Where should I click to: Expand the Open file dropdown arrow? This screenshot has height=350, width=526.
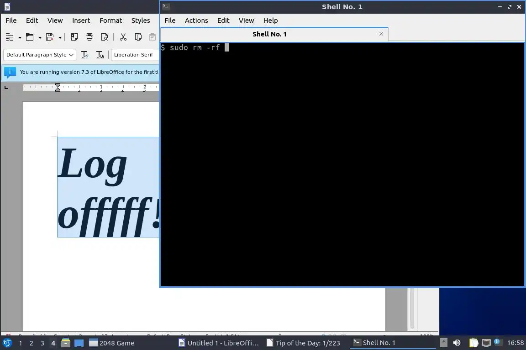[40, 37]
